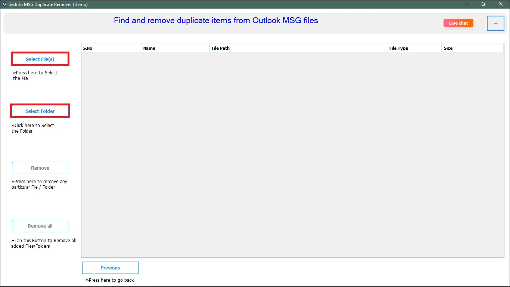The image size is (510, 287).
Task: Click the Remove button
Action: tap(40, 168)
